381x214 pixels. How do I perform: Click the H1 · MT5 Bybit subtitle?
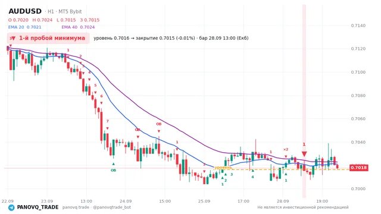[x=64, y=12]
